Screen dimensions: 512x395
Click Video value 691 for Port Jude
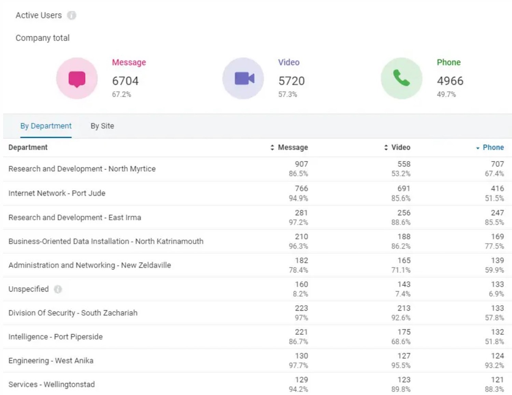tap(404, 188)
